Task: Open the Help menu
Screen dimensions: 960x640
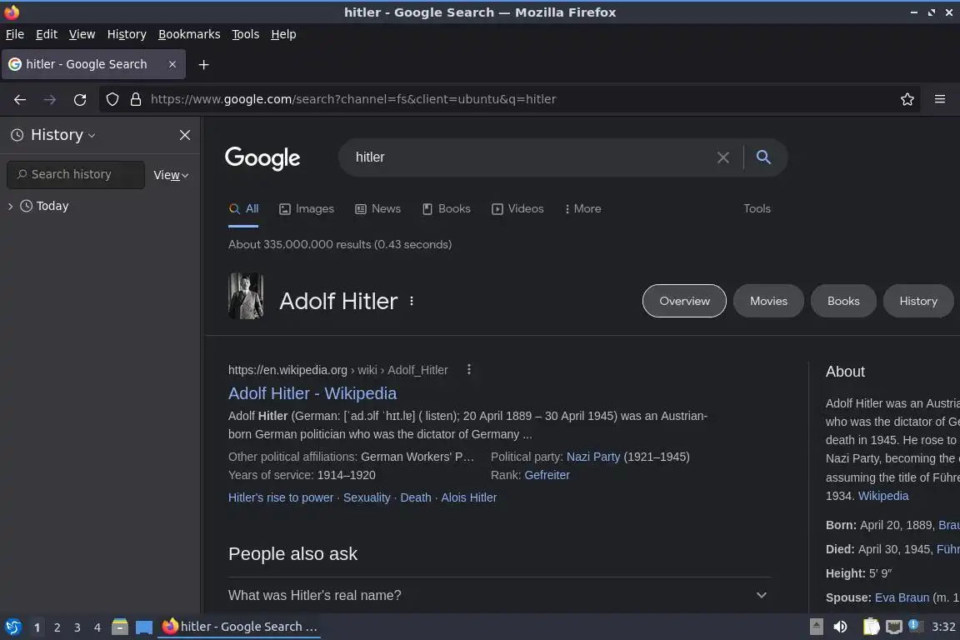Action: [x=283, y=34]
